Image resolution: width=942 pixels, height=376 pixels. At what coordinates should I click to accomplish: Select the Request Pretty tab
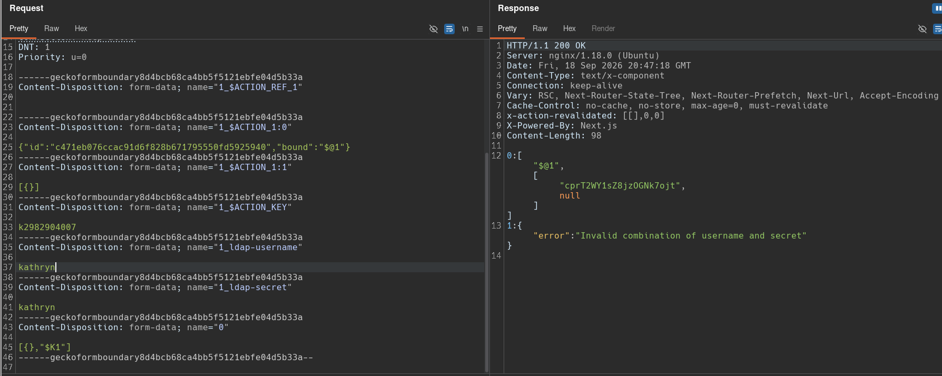click(x=19, y=28)
